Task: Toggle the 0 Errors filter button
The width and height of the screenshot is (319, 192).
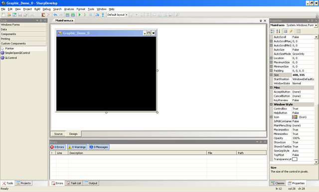Action: click(x=57, y=147)
